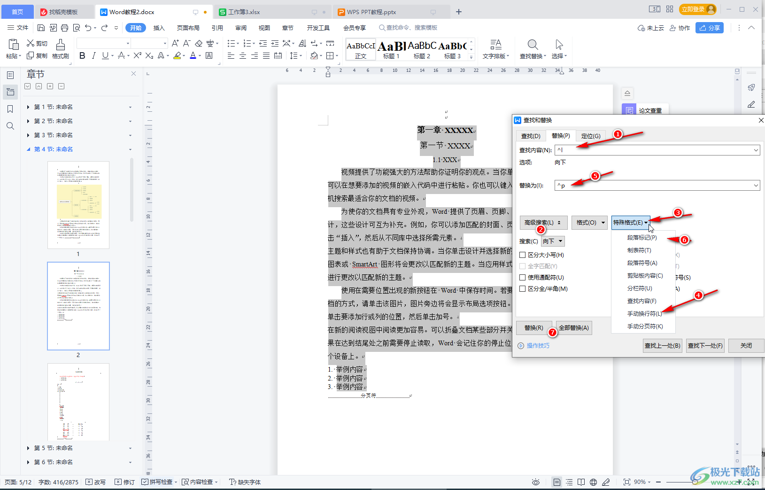Enable 区分大小写(H) match case checkbox

tap(523, 255)
